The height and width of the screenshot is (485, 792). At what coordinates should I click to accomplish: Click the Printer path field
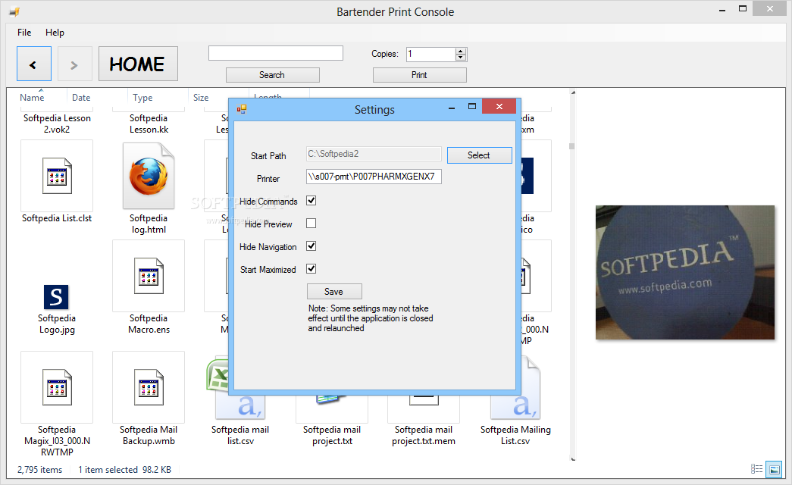(x=374, y=177)
